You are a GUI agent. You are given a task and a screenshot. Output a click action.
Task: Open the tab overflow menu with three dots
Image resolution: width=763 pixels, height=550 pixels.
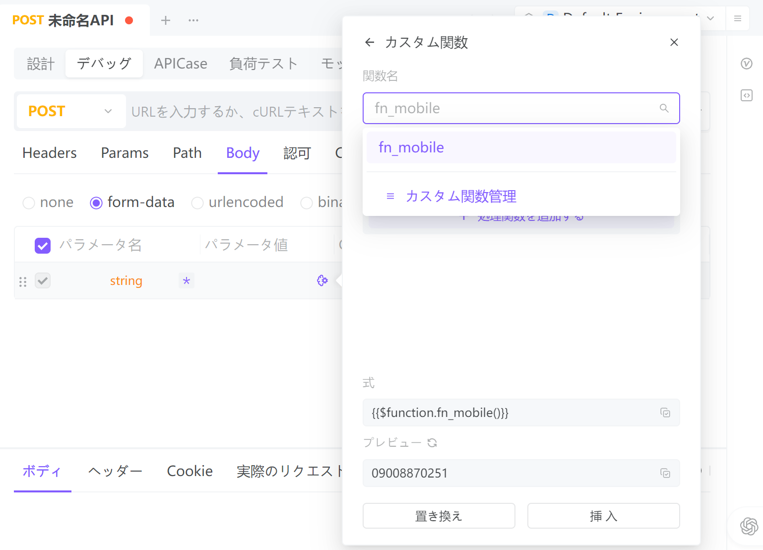click(x=193, y=20)
